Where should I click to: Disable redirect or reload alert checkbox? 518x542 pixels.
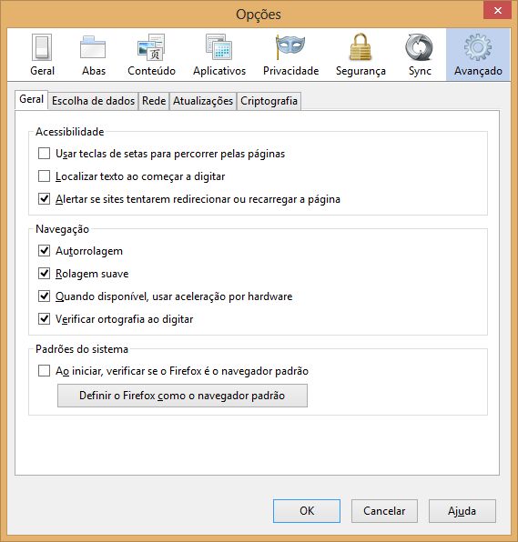(44, 199)
